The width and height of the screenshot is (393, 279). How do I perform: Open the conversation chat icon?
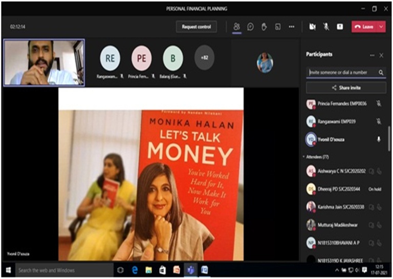250,27
